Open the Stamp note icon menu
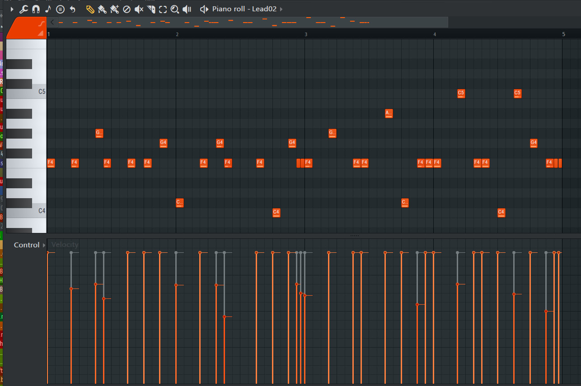 pyautogui.click(x=48, y=9)
